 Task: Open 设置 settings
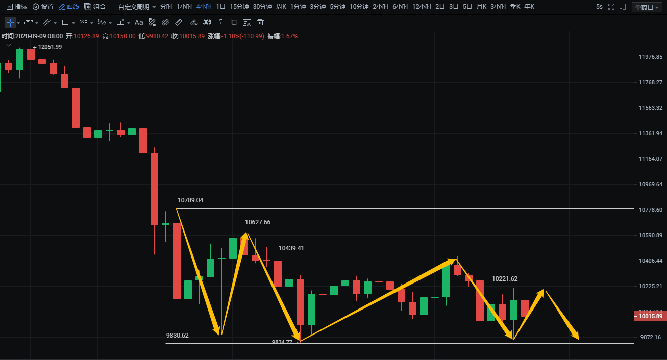click(x=43, y=7)
